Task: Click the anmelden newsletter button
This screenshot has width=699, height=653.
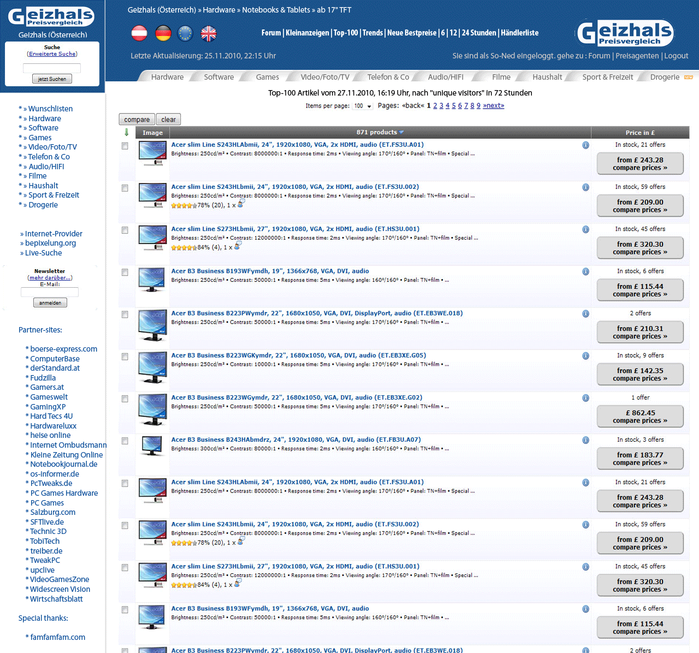Action: pos(50,302)
